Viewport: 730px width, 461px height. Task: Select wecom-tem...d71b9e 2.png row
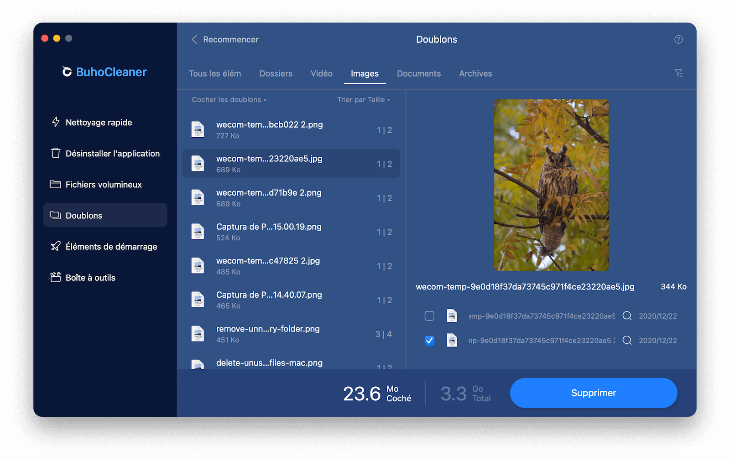291,198
